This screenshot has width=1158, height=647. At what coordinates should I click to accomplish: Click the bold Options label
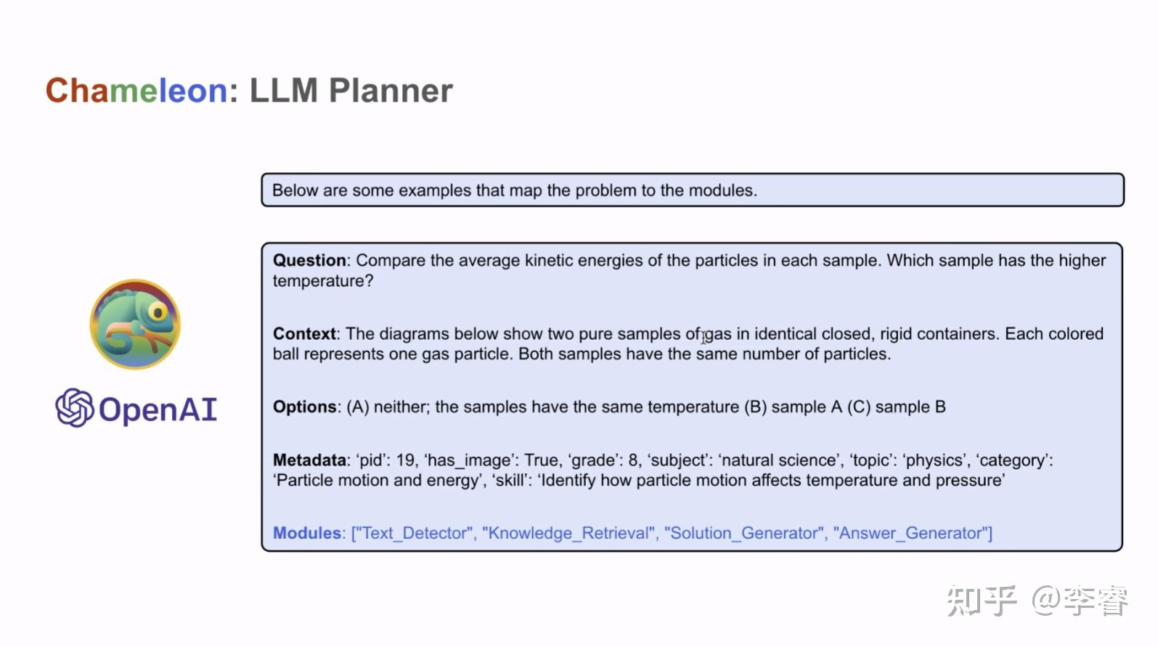(x=305, y=407)
